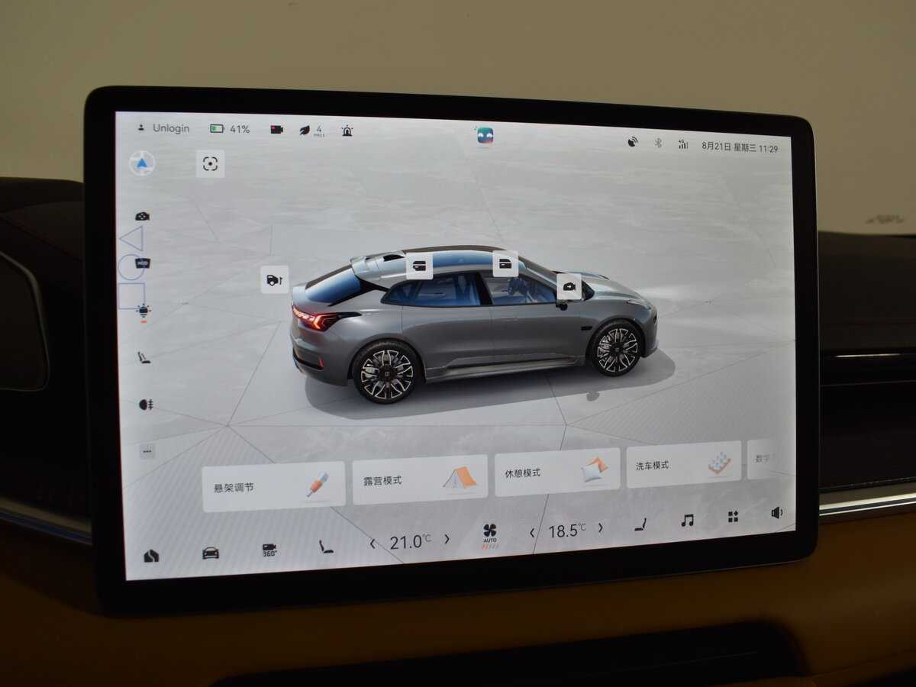Increase the 21.0°C driver temperature with right arrow
The image size is (916, 687).
(x=447, y=539)
